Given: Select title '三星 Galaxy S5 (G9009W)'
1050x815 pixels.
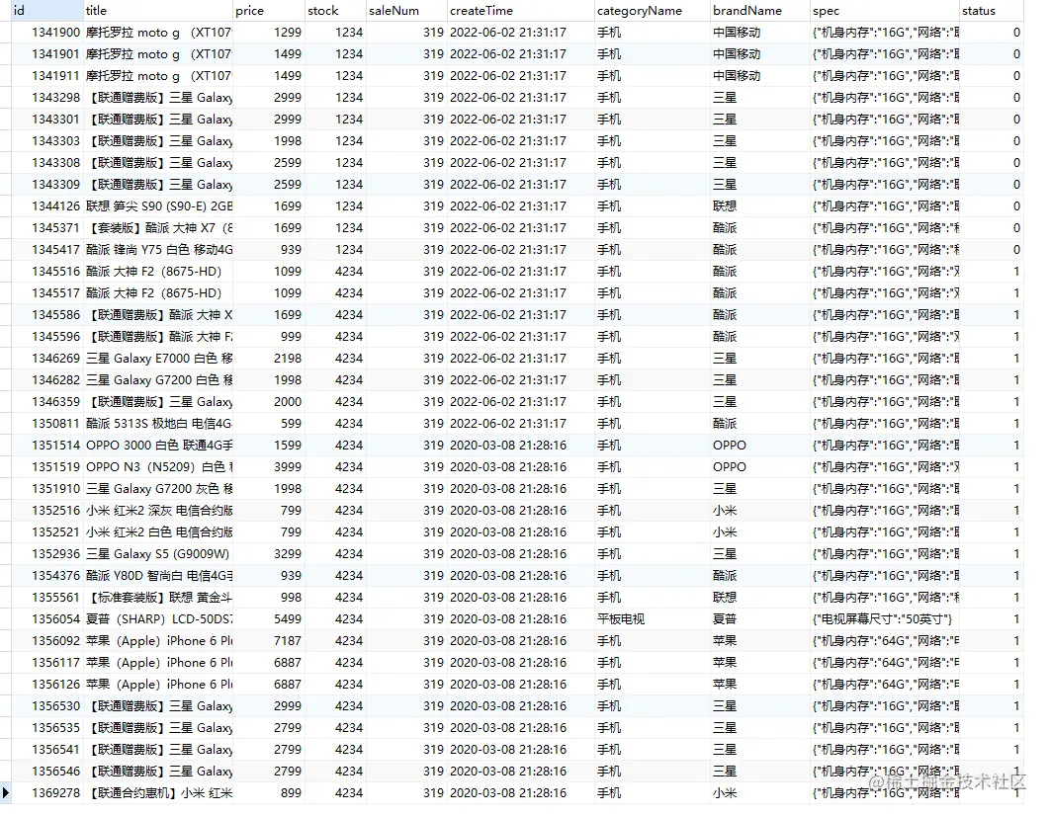Looking at the screenshot, I should click(x=158, y=554).
